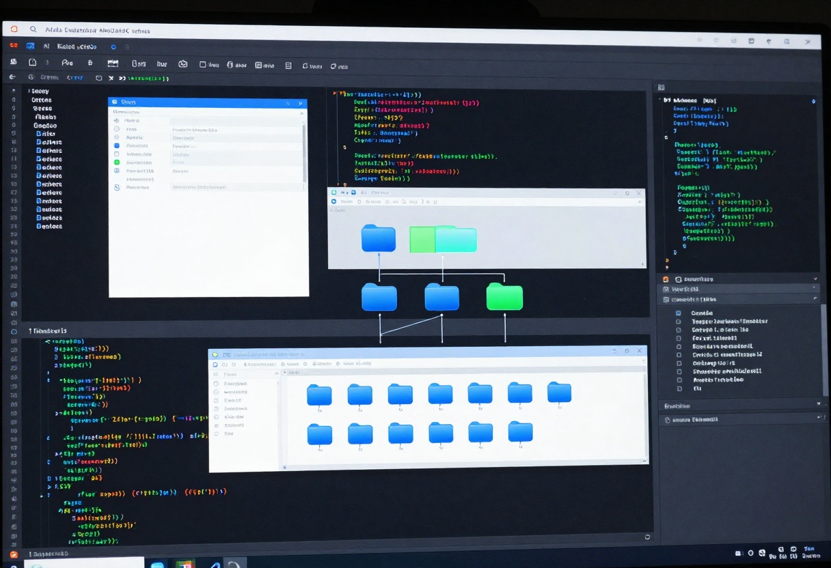
Task: Select the center blue folder in the diagram's middle row
Action: 441,297
